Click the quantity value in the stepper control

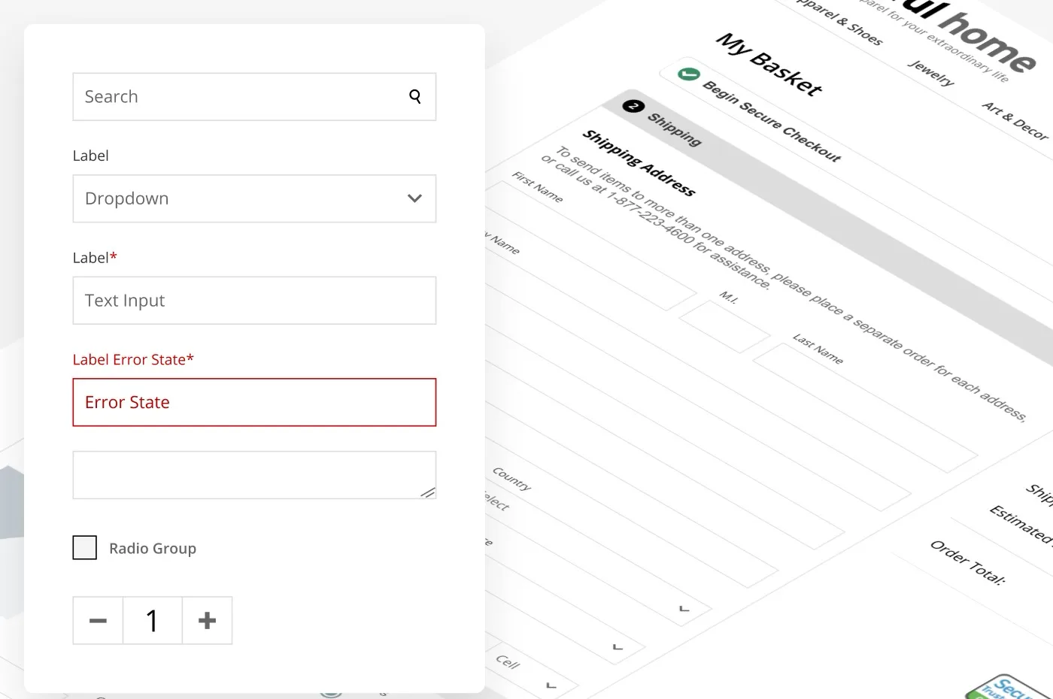tap(153, 620)
